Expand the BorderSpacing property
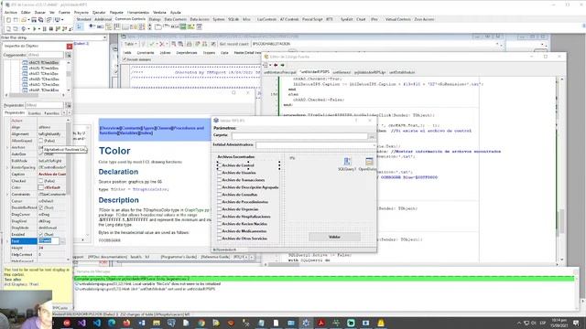This screenshot has width=586, height=329. tap(7, 167)
